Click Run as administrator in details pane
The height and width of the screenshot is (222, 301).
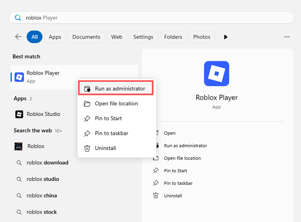pos(185,146)
